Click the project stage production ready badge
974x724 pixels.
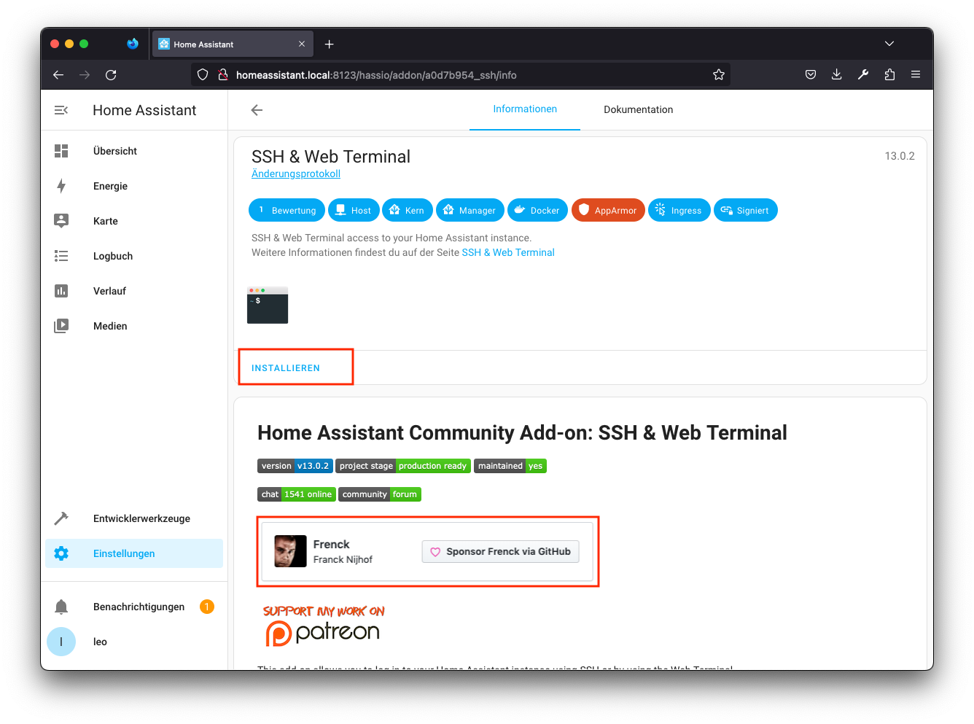pos(403,466)
